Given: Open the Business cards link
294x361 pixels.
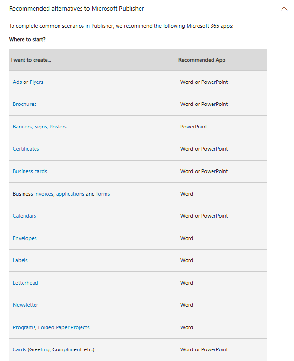Looking at the screenshot, I should [x=30, y=171].
